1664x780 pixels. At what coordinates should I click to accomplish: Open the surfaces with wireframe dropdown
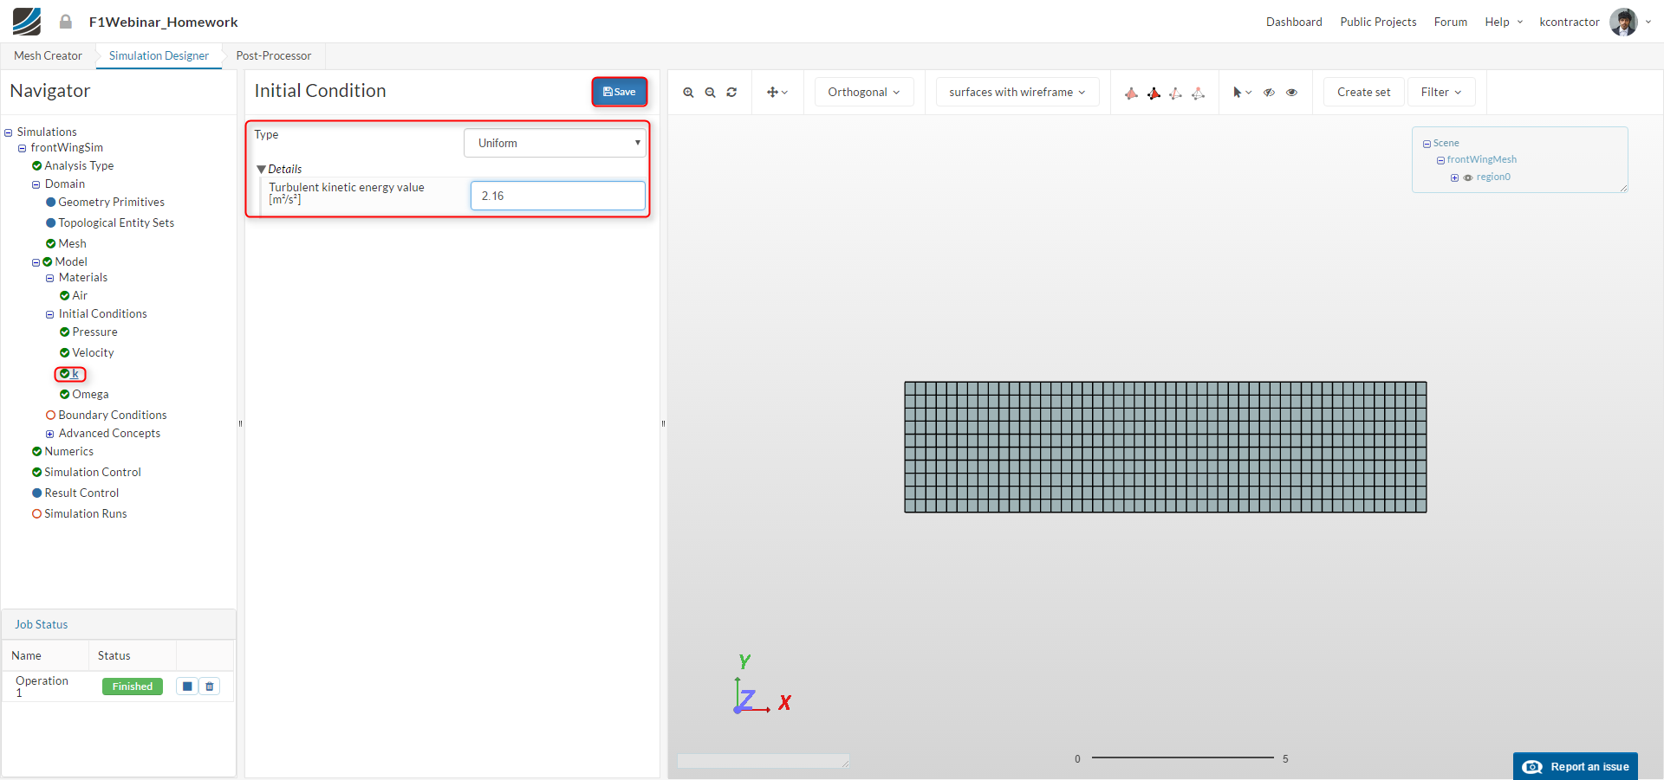(x=1017, y=93)
